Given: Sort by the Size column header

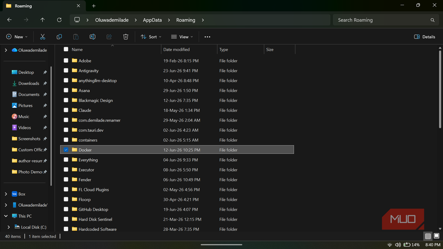Looking at the screenshot, I should [270, 50].
